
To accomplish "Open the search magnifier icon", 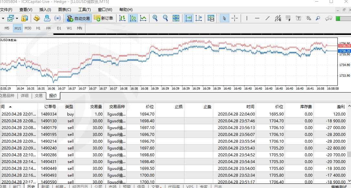I will tap(318, 18).
